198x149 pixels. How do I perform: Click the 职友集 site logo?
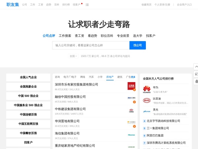click(13, 5)
